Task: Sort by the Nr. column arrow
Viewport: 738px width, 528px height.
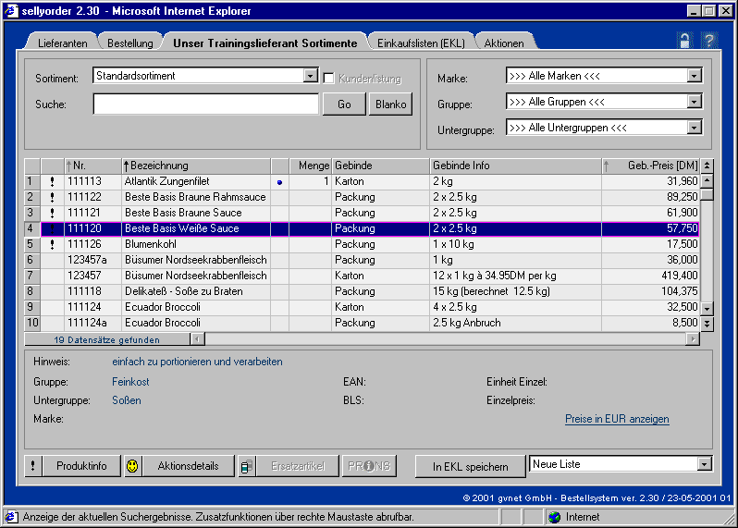Action: click(69, 166)
